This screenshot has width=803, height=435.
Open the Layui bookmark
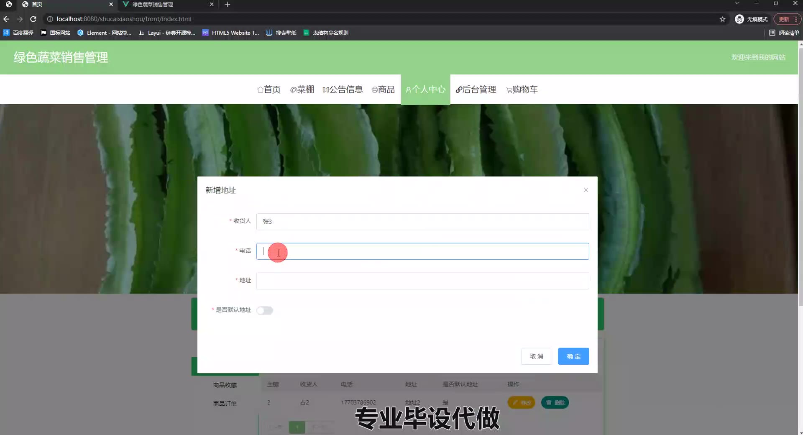coord(167,33)
